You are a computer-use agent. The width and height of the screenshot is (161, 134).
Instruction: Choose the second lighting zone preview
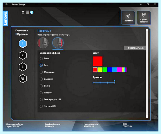pyautogui.click(x=58, y=43)
